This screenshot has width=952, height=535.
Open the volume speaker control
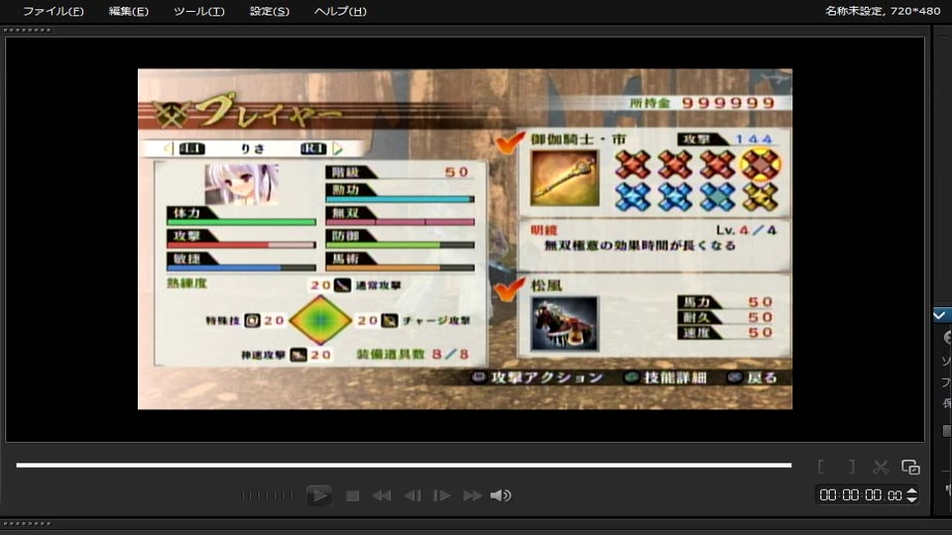click(500, 496)
